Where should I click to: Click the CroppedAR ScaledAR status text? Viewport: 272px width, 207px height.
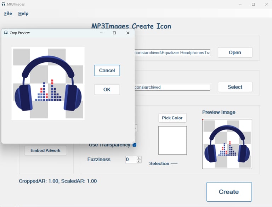[x=58, y=181]
